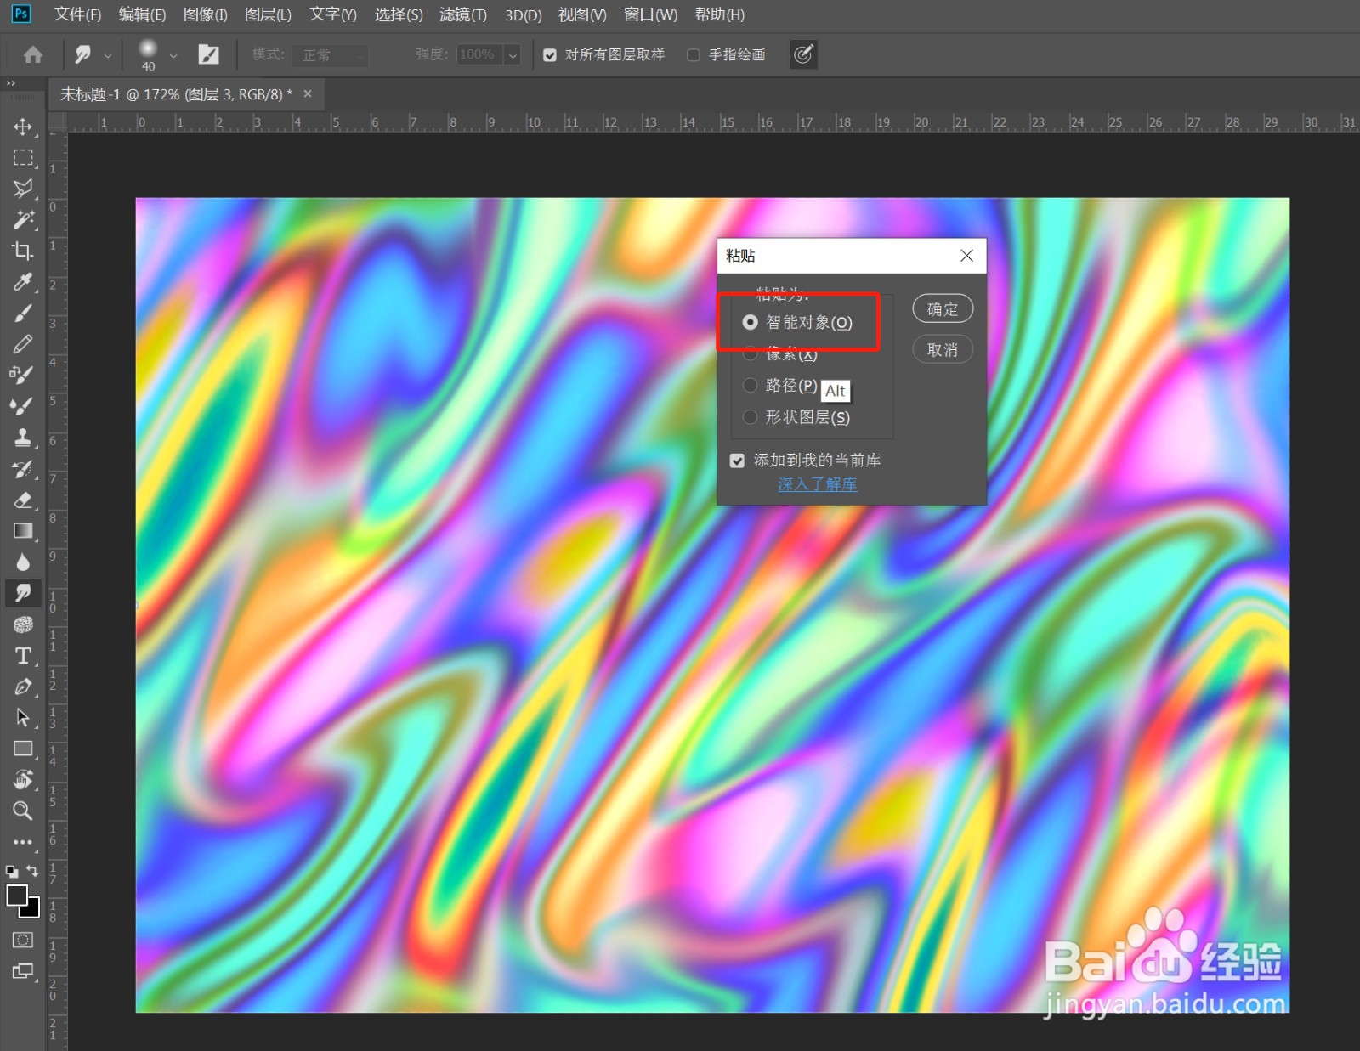Open the blend mode dropdown
The width and height of the screenshot is (1360, 1051).
coord(331,55)
